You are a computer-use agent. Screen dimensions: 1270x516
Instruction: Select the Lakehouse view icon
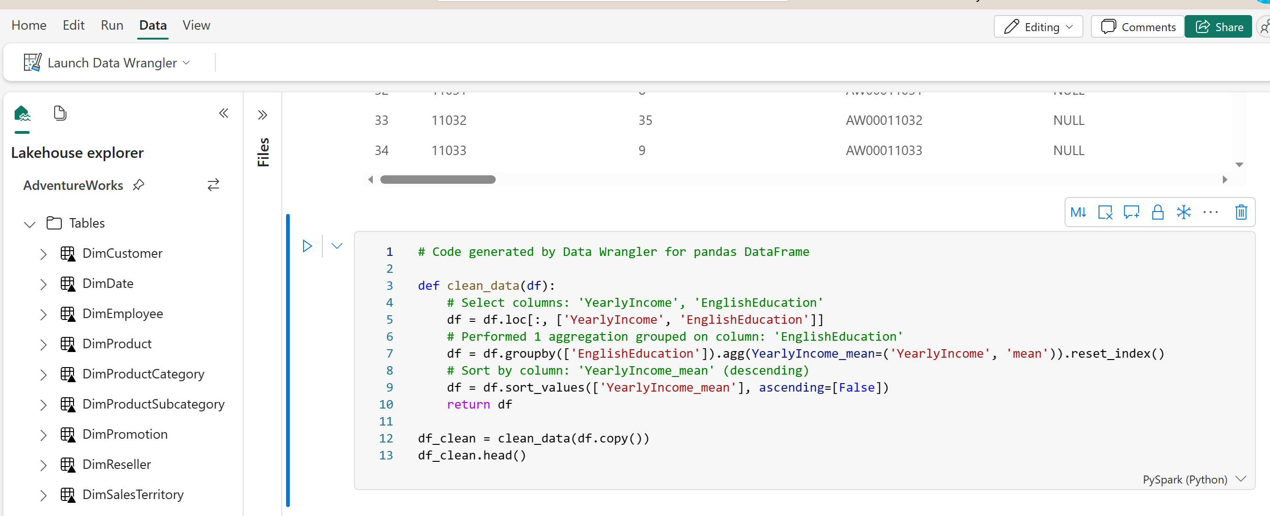coord(22,114)
